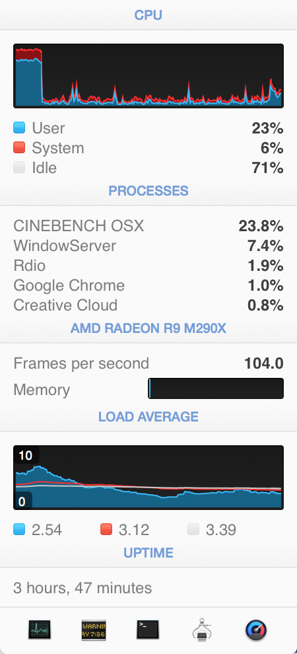Select the CINEBENCH OSX process row

click(148, 226)
